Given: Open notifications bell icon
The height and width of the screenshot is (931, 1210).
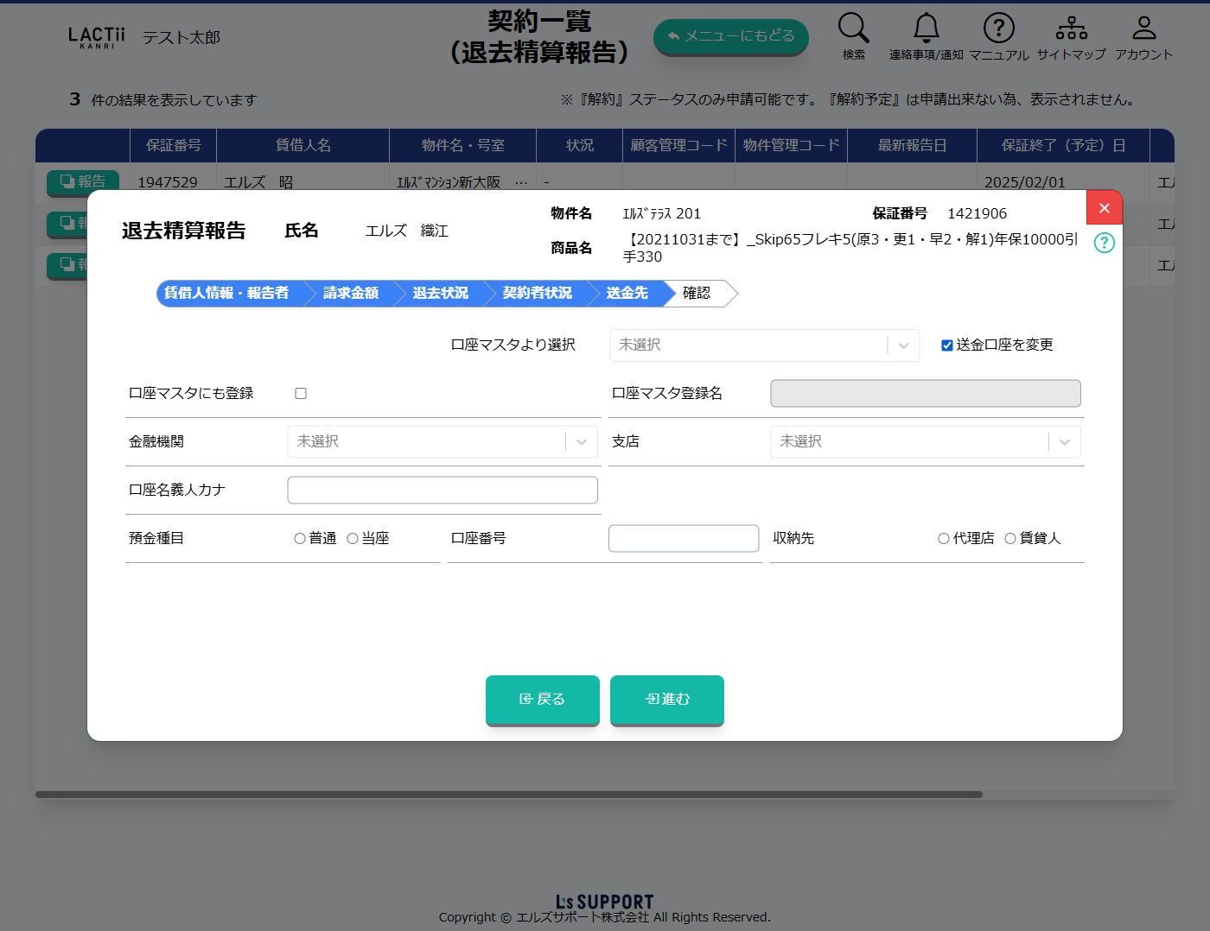Looking at the screenshot, I should click(x=926, y=28).
